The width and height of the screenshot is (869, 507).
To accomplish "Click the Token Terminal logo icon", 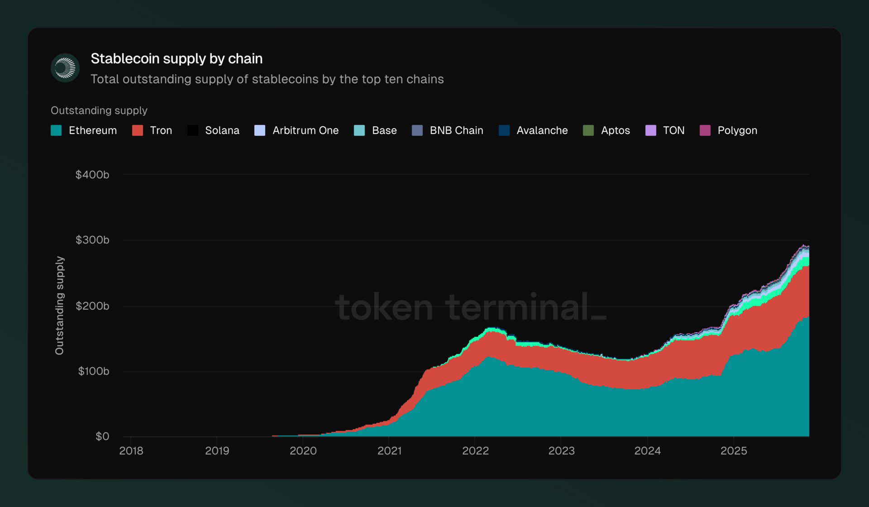I will point(65,68).
